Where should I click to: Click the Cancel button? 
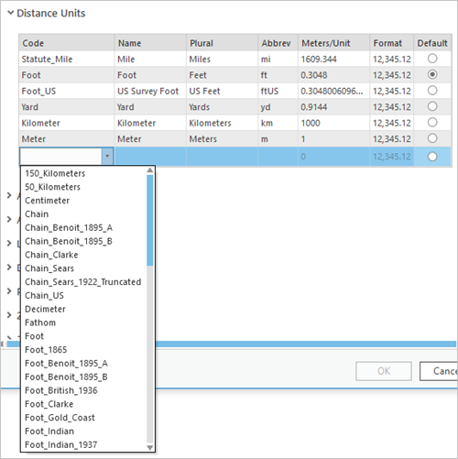point(439,371)
